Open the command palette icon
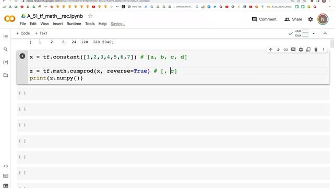The width and height of the screenshot is (334, 188). click(6, 176)
